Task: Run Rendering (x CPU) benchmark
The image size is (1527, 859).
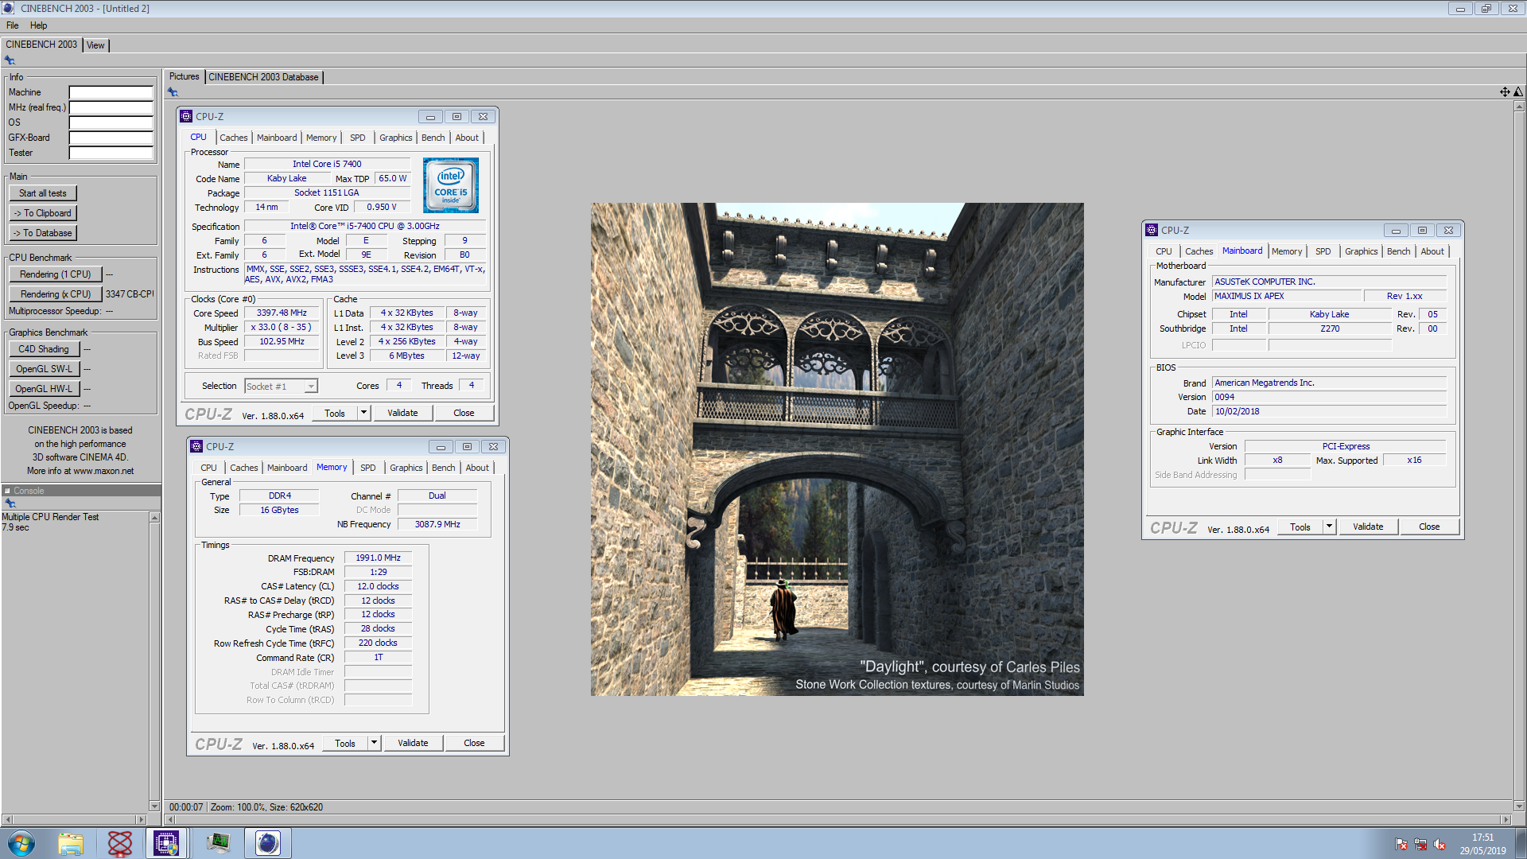Action: click(x=56, y=294)
